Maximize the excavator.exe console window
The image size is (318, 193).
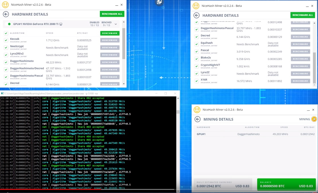pyautogui.click(x=166, y=93)
